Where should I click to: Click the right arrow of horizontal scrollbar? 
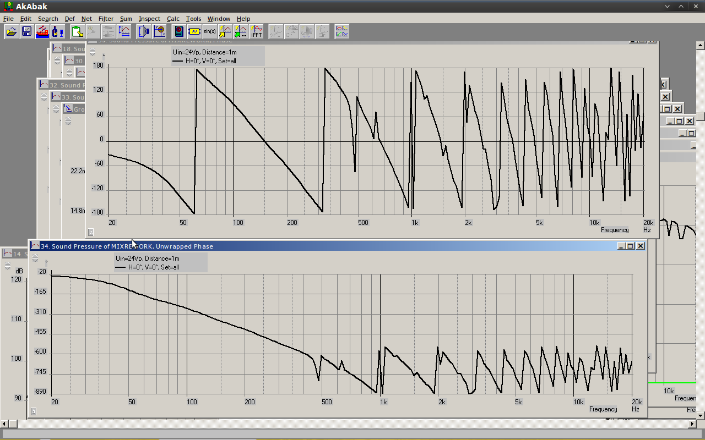(x=692, y=424)
